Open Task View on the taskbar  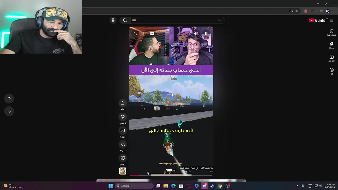(158, 186)
